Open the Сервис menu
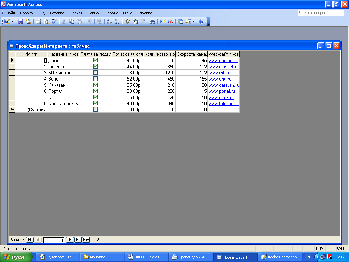Viewport: 349px width, 262px height. (x=111, y=13)
